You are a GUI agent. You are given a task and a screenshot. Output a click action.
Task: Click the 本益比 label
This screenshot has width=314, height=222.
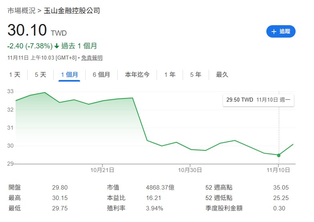(x=116, y=198)
